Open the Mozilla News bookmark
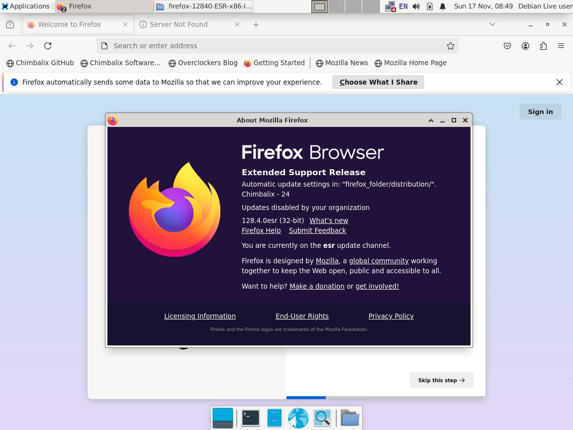 point(342,63)
